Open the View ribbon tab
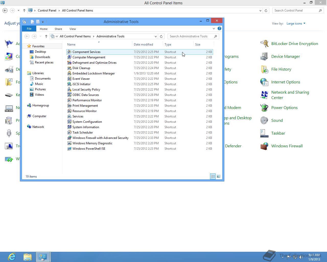Viewport: 327px width, 262px height. click(x=73, y=29)
